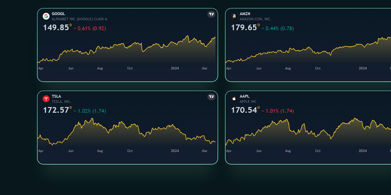Click the D delayed marker beside GOOGL price
Viewport: 391px width, 195px height.
71,25
